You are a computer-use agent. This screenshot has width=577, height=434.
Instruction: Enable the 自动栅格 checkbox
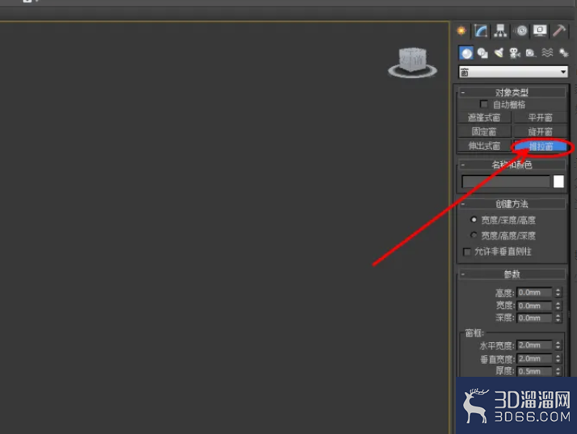pyautogui.click(x=484, y=104)
